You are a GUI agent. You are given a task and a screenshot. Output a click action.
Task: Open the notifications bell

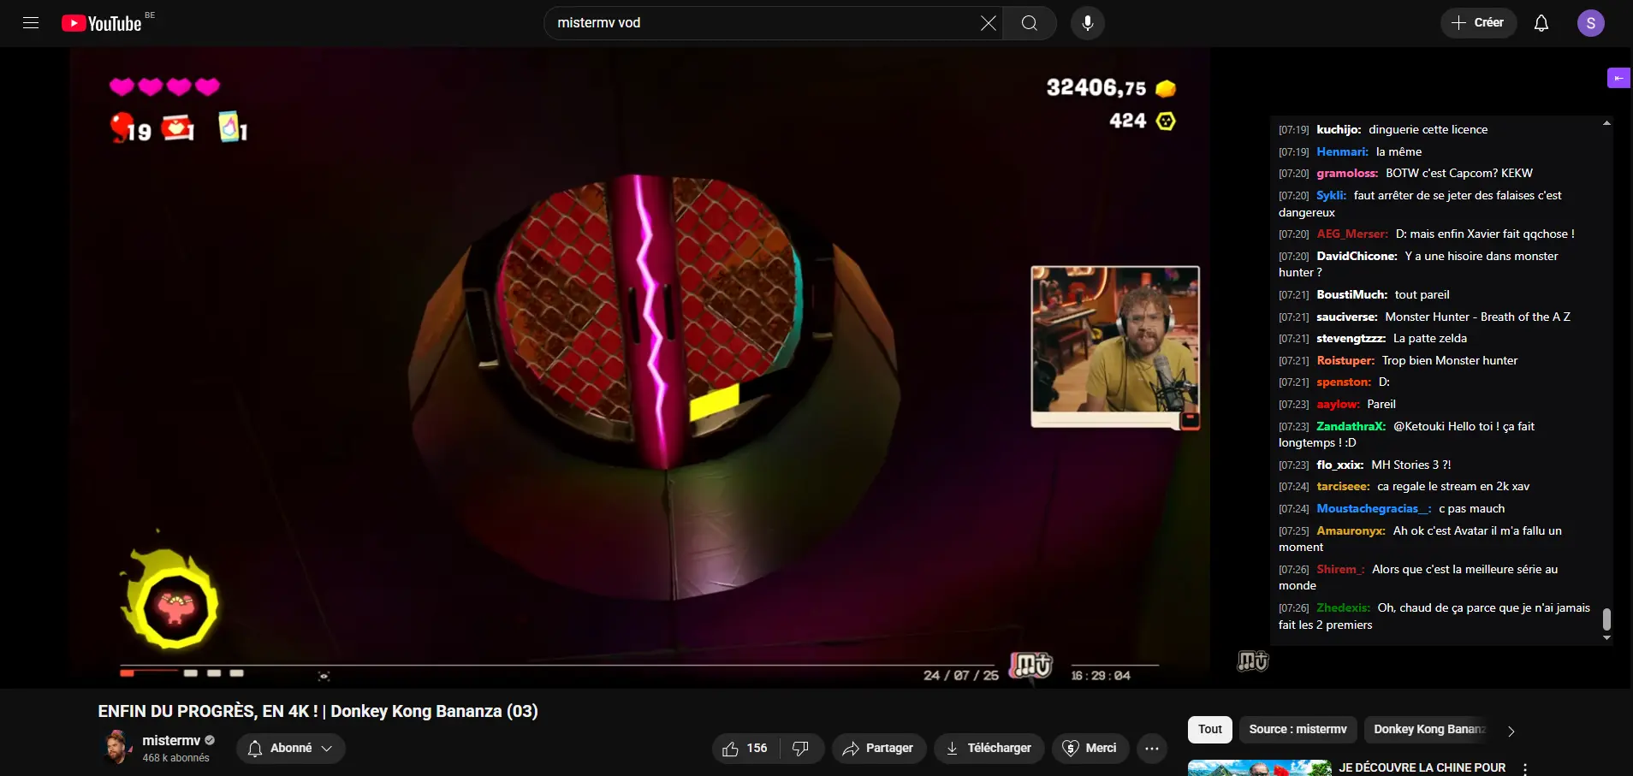[x=1541, y=23]
